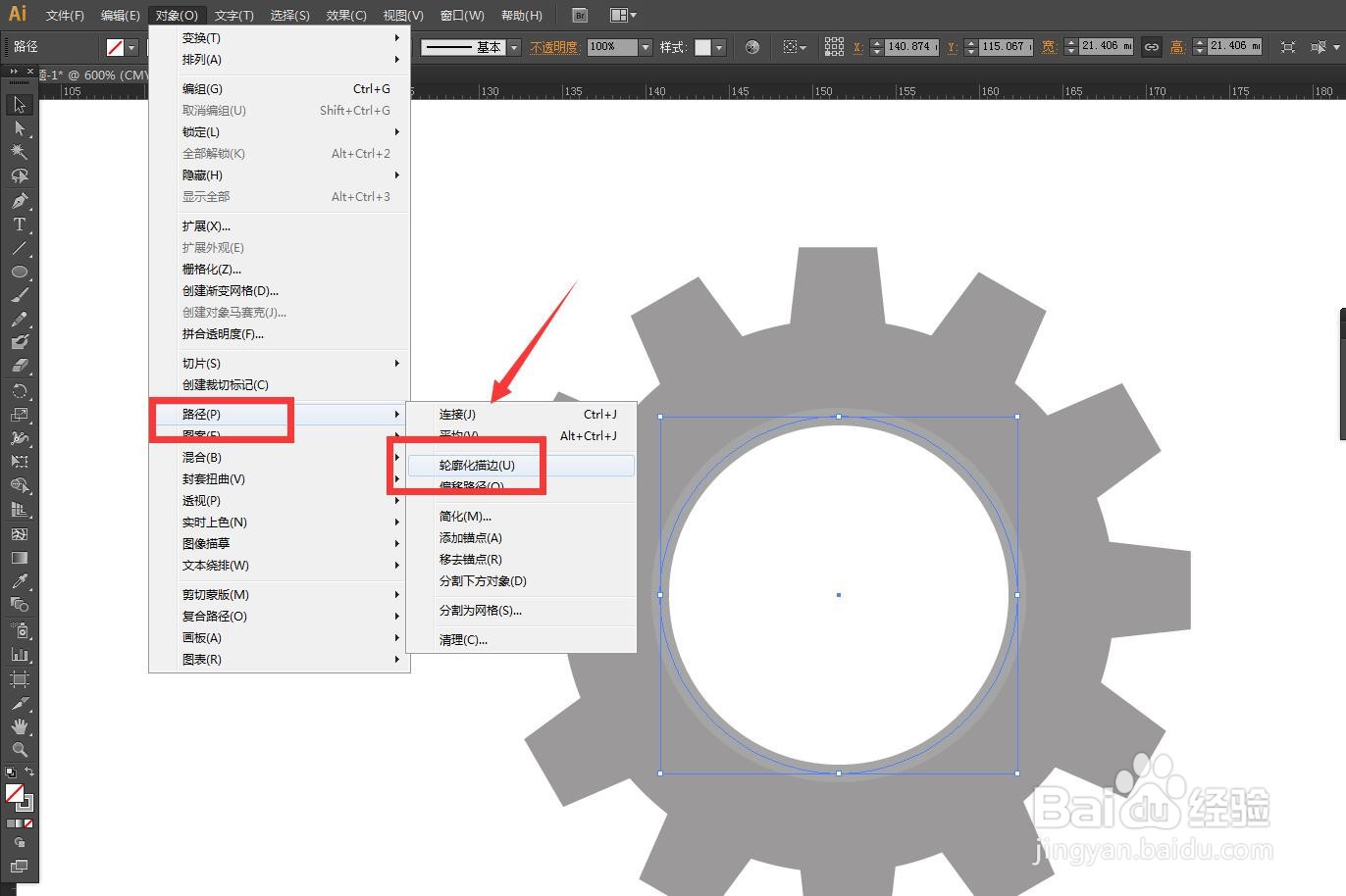
Task: Expand the 锁定(L) submenu
Action: [280, 131]
